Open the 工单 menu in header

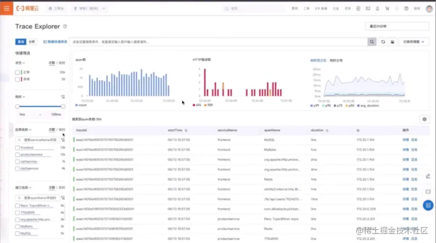pos(306,9)
